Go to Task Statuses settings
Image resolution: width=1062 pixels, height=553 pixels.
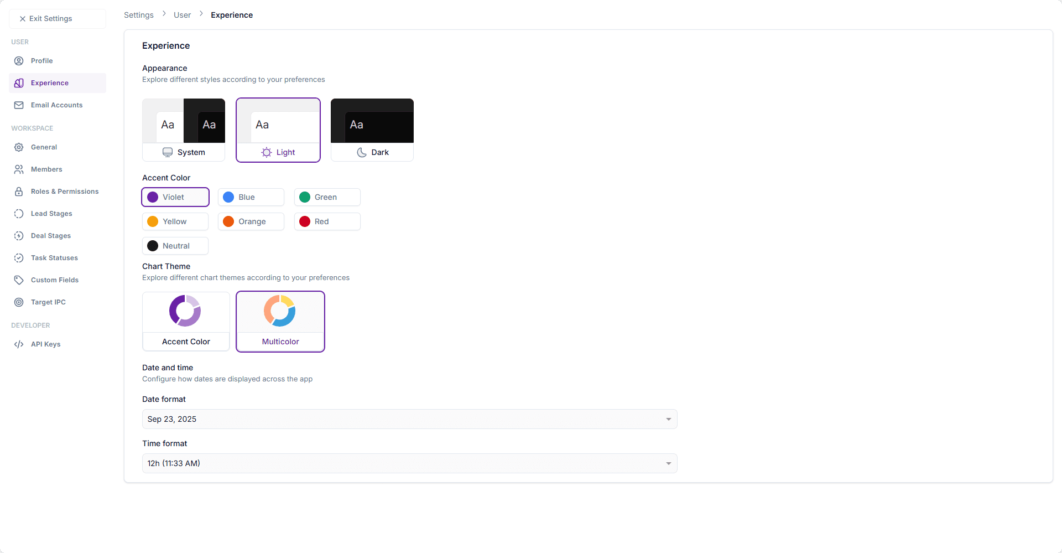pyautogui.click(x=54, y=258)
